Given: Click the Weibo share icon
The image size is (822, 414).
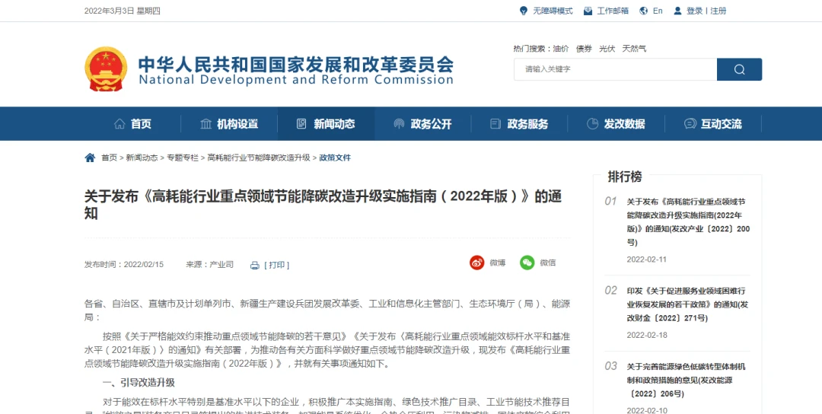Looking at the screenshot, I should click(477, 263).
